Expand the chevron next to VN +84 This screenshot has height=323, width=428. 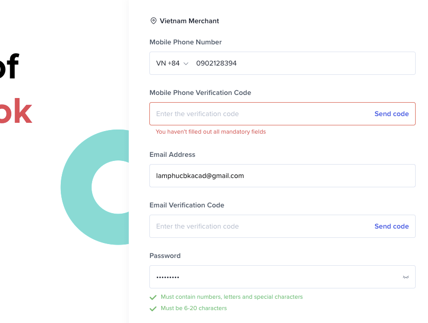click(x=186, y=64)
